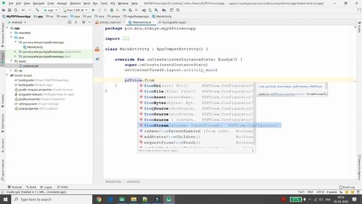Click the gutter icon beside class MainActivity
Screen dimensions: 362x204
pyautogui.click(x=97, y=49)
